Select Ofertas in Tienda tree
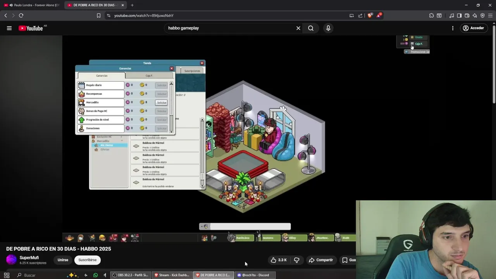The image size is (496, 279). pyautogui.click(x=105, y=150)
